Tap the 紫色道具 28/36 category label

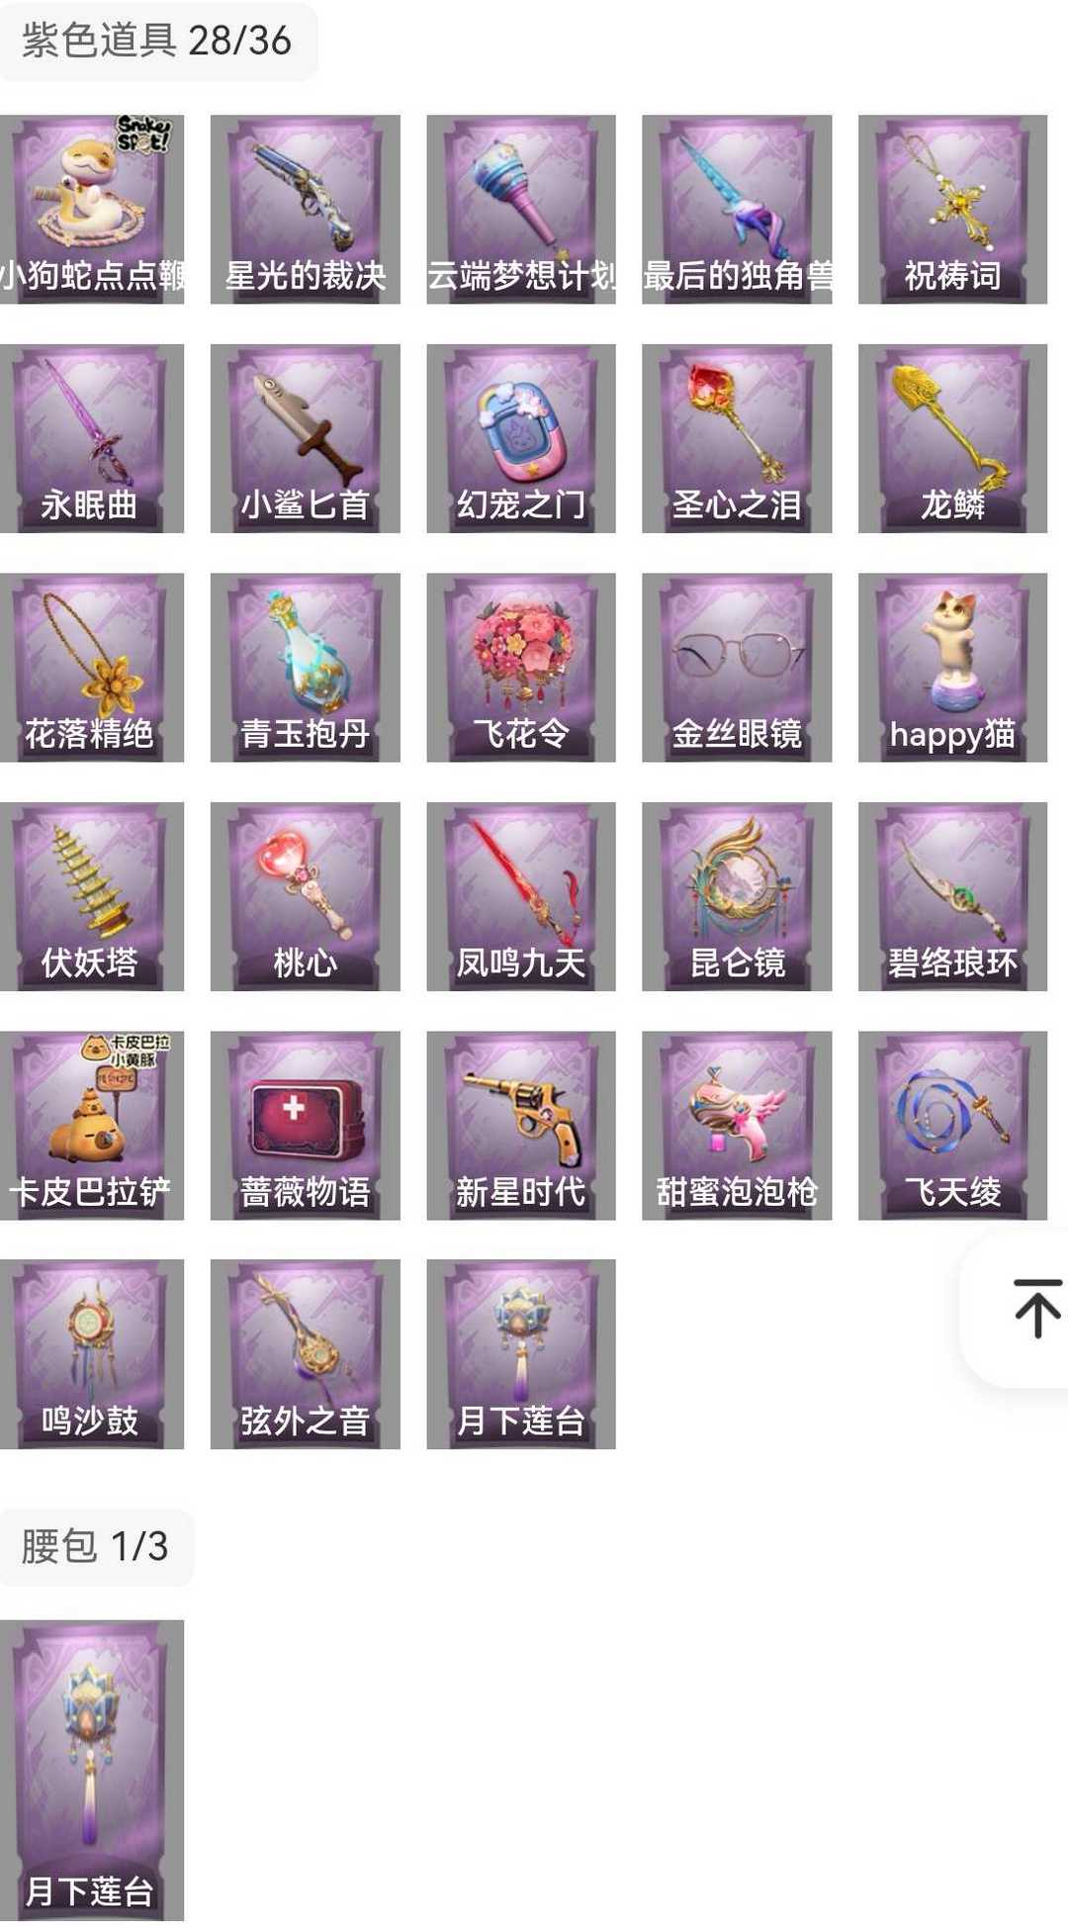coord(157,42)
